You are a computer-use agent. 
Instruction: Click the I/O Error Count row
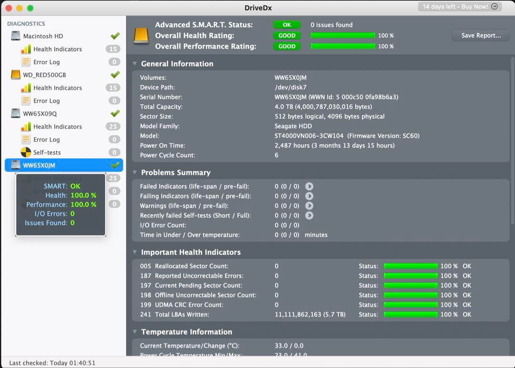[219, 225]
